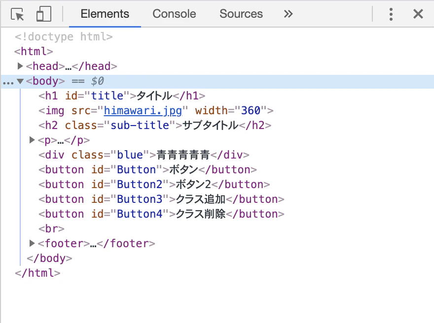Click the ellipsis beside the body row
This screenshot has width=434, height=323.
[8, 83]
